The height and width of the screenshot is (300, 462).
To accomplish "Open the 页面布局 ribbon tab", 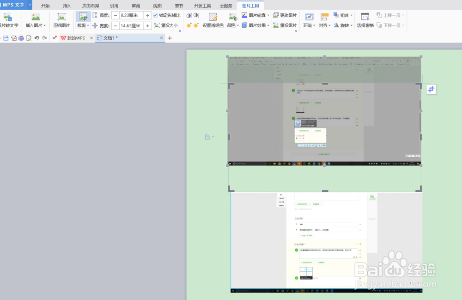I will [x=91, y=6].
